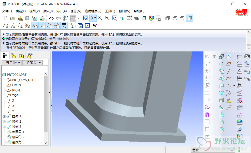Undo the last operation
The image size is (251, 153).
tap(51, 18)
